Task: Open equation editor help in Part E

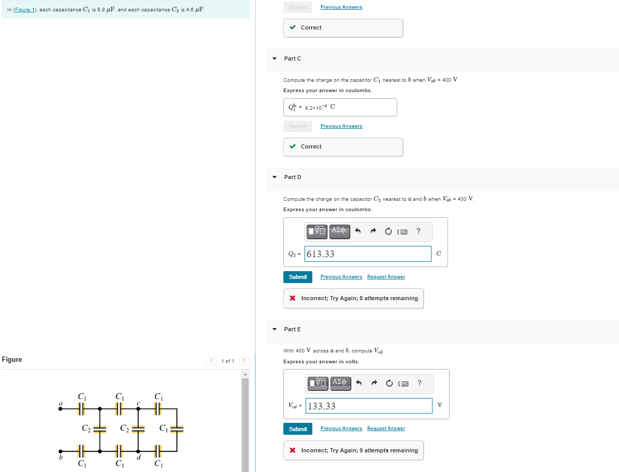Action: [x=419, y=384]
